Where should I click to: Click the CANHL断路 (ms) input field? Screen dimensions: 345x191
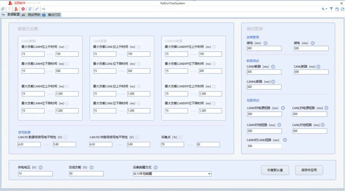pyautogui.click(x=264, y=87)
